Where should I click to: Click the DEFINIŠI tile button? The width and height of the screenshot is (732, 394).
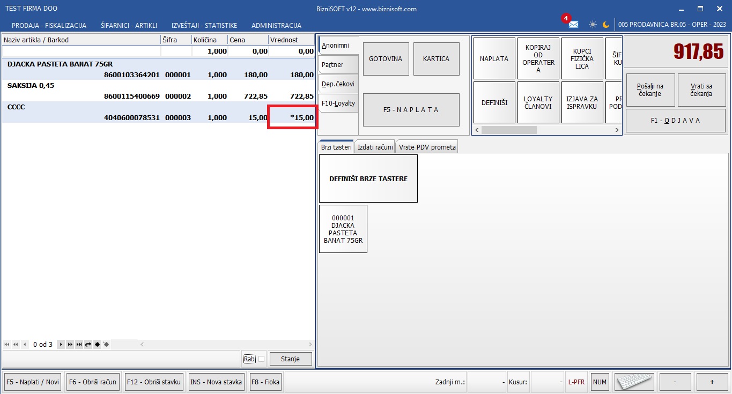[x=494, y=102]
